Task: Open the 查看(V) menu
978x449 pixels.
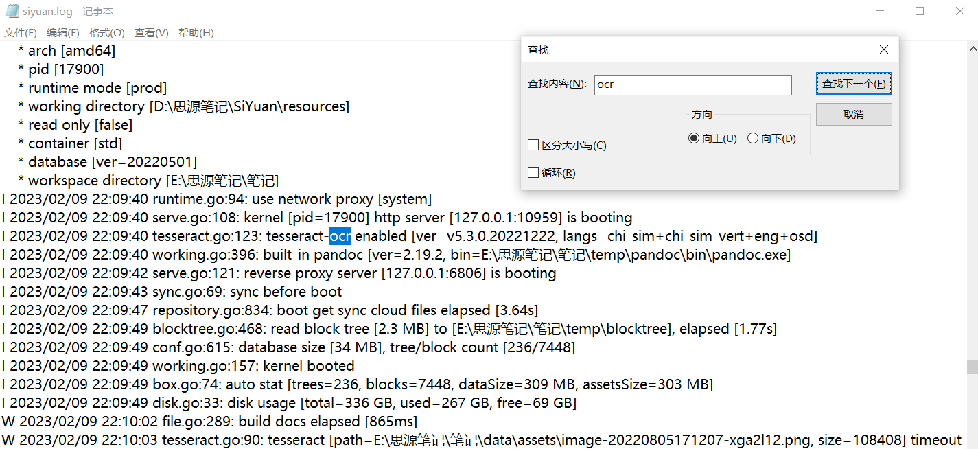Action: (x=152, y=32)
